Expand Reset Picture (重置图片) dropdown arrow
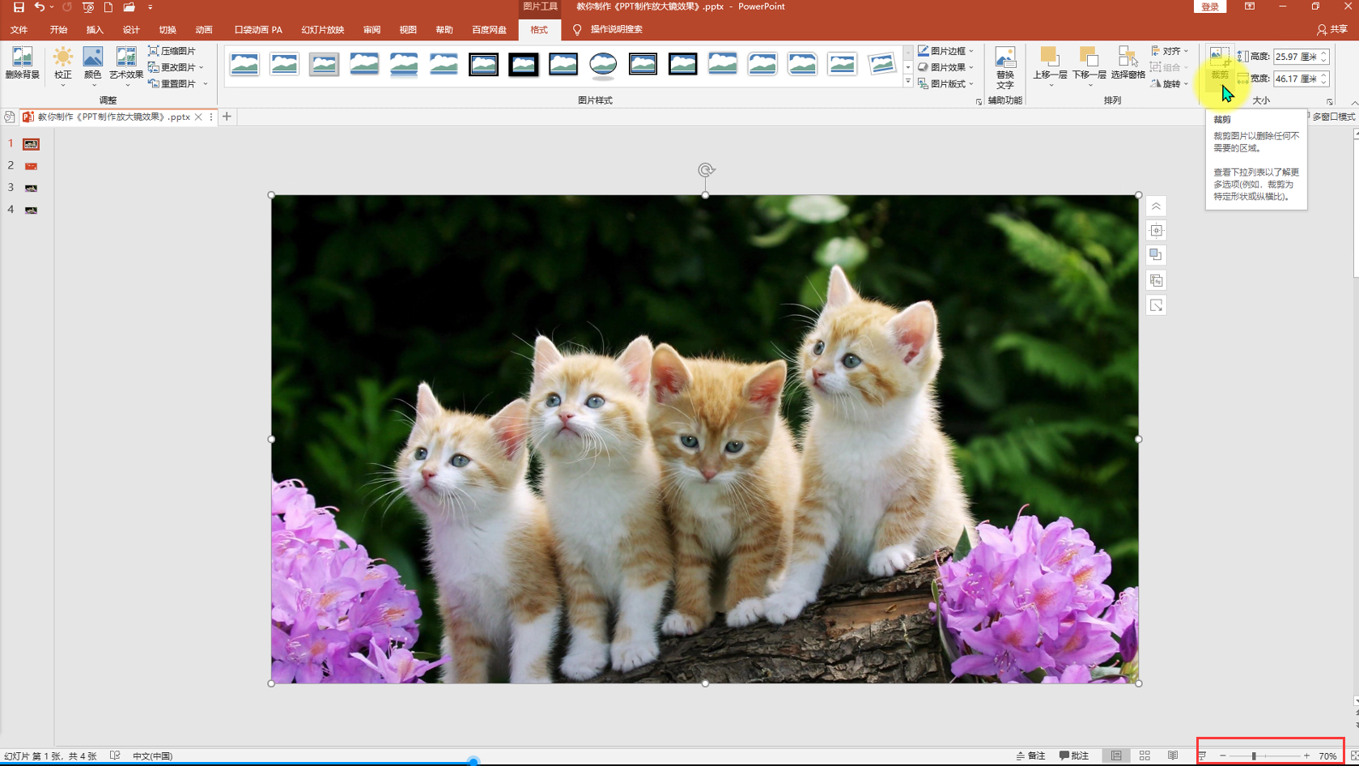 pyautogui.click(x=206, y=84)
